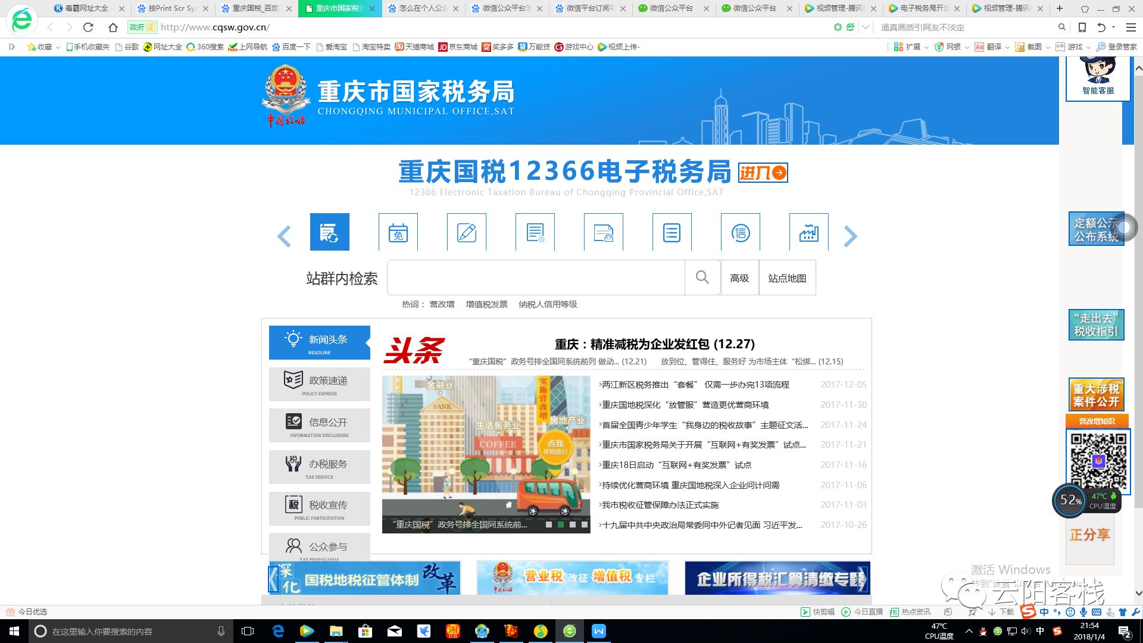Open the 智能客服 smart service assistant
The height and width of the screenshot is (643, 1143).
[1097, 77]
